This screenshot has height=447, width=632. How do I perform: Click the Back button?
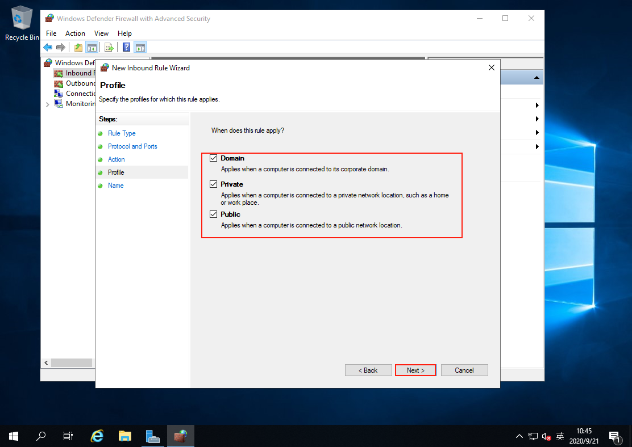point(368,370)
